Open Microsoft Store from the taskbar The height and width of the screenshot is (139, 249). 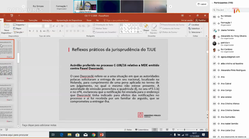78,135
